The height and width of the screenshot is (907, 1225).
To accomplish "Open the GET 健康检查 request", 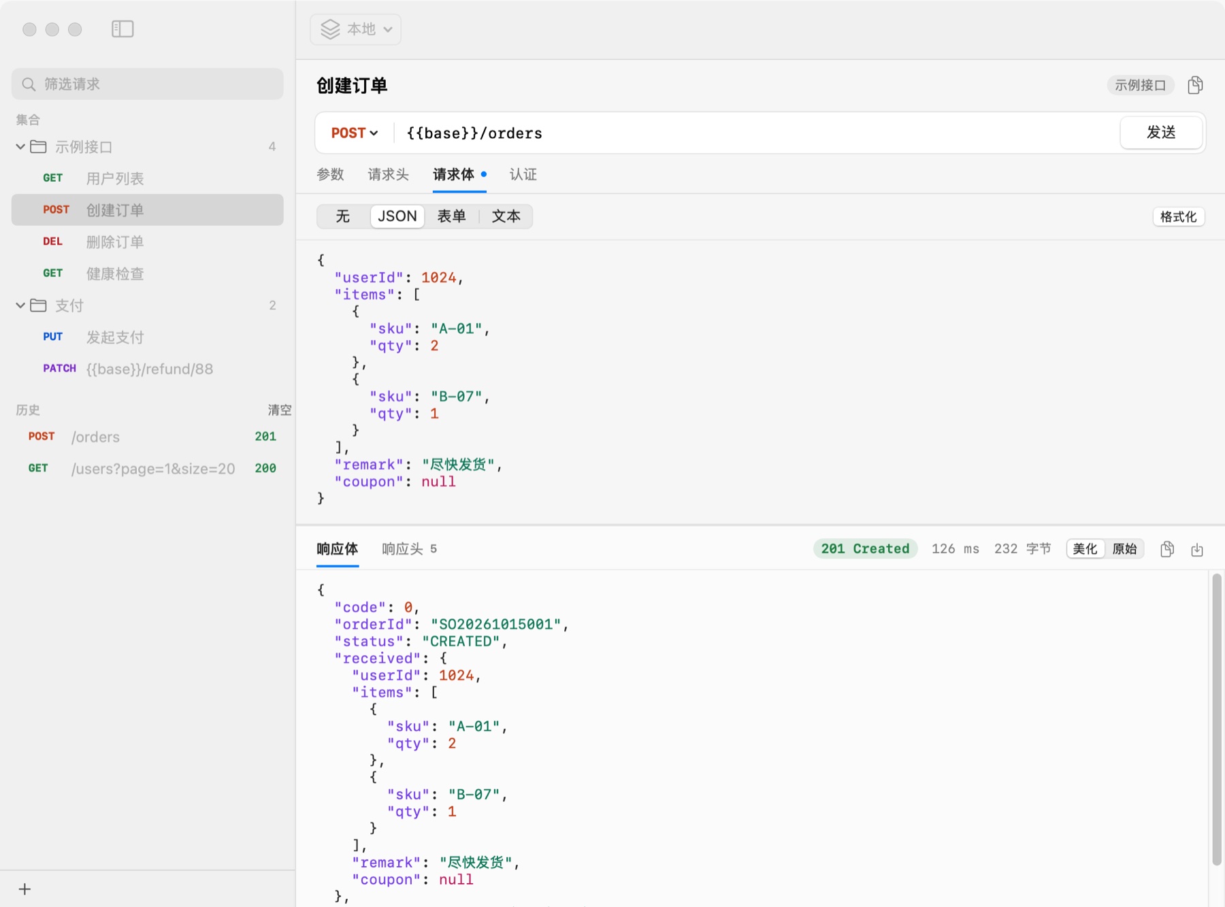I will click(148, 274).
